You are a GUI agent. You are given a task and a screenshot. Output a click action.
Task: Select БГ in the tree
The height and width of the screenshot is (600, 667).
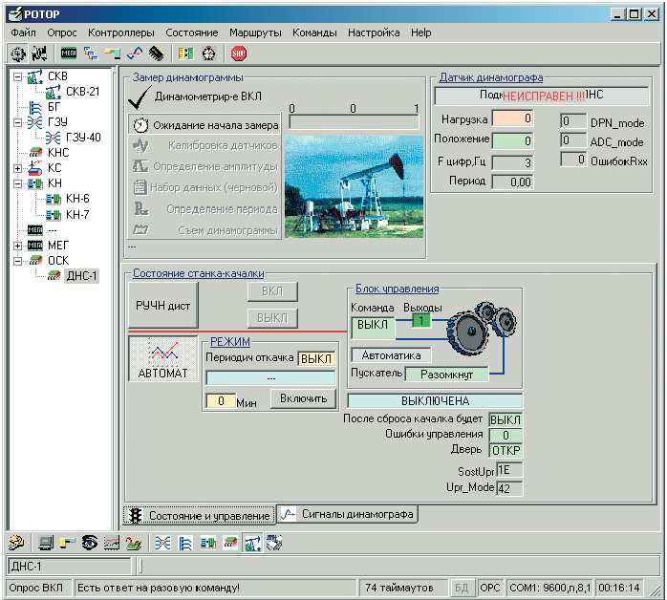(x=54, y=107)
